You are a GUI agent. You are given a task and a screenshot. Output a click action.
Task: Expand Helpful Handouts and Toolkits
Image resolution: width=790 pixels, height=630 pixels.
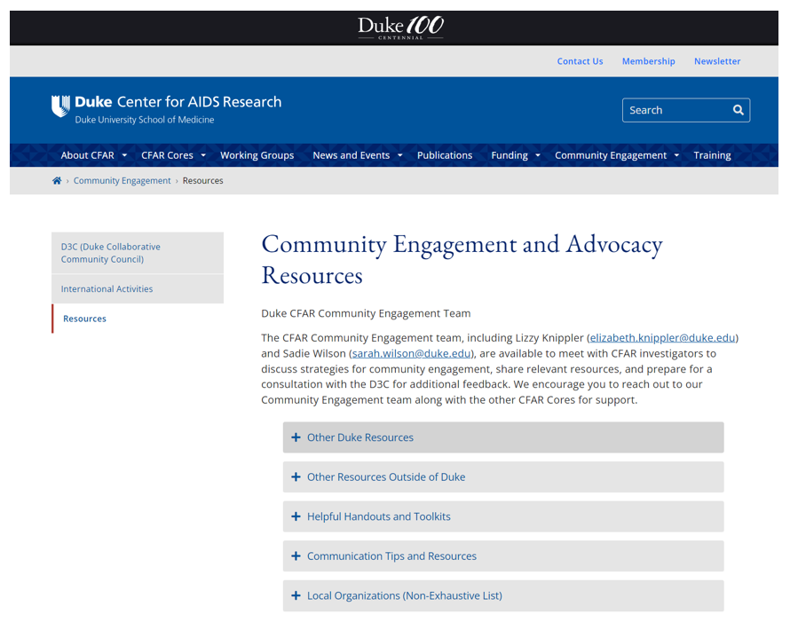pos(503,516)
